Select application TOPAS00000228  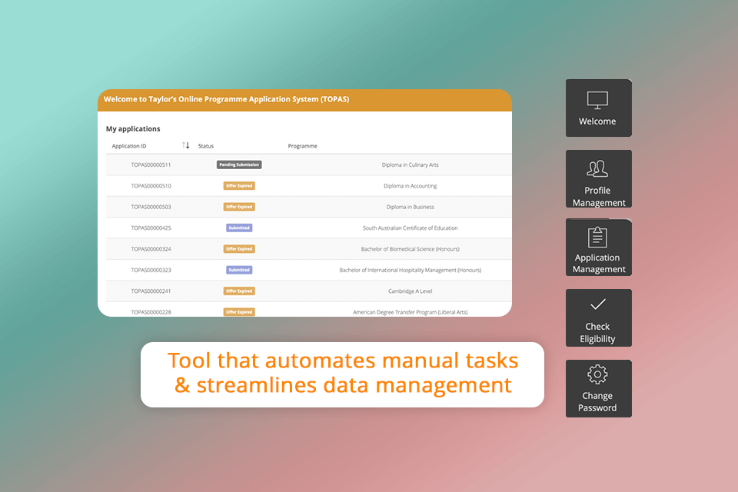pos(151,312)
